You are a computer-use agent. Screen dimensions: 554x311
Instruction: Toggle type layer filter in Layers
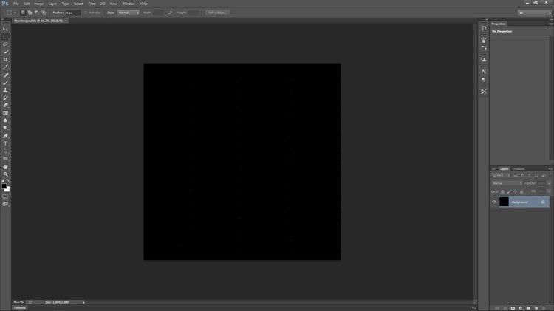[530, 175]
